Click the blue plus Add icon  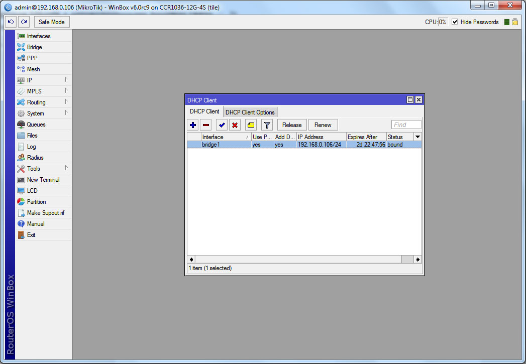click(x=193, y=125)
